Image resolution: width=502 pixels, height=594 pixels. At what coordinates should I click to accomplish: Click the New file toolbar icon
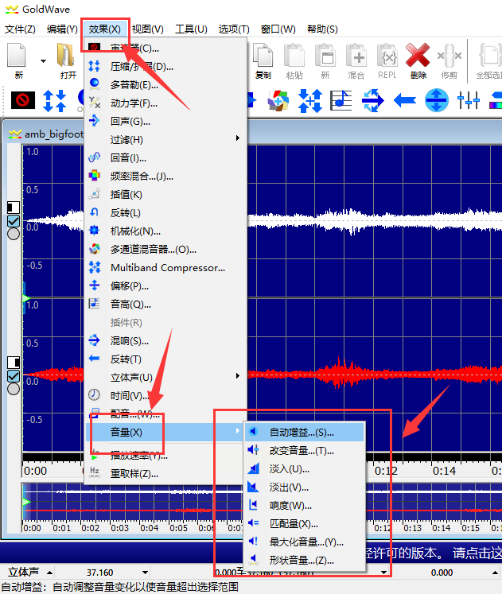coord(17,56)
